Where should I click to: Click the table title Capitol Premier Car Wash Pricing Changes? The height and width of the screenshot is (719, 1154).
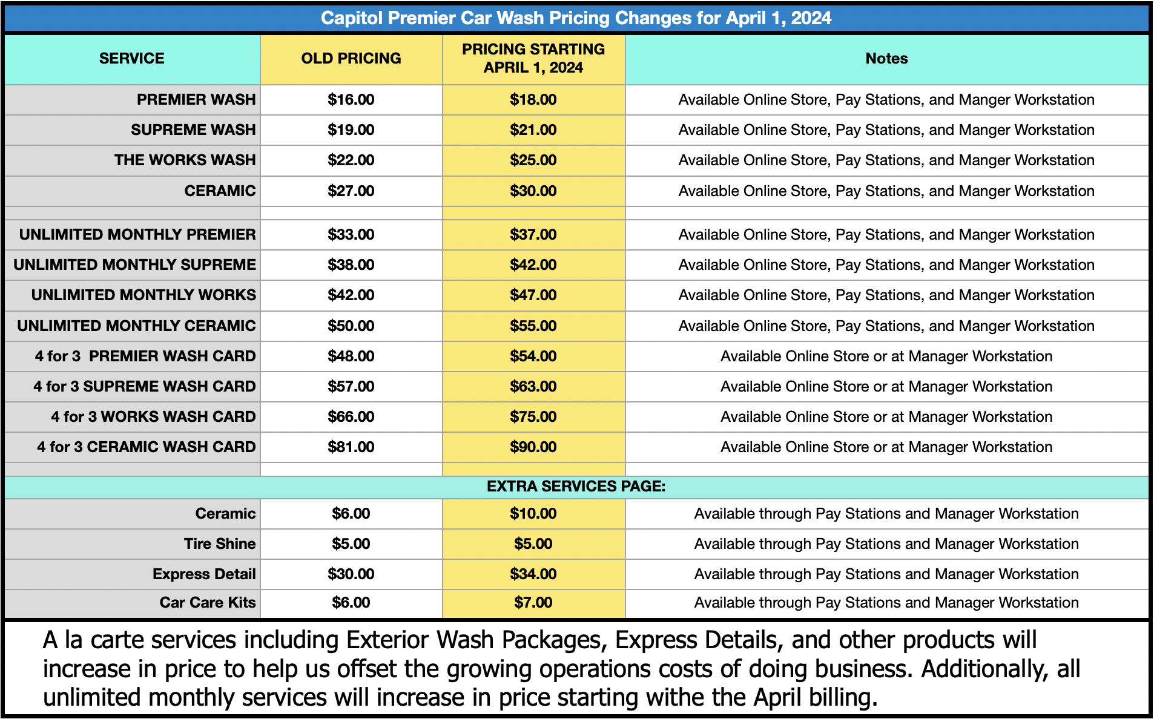[576, 18]
